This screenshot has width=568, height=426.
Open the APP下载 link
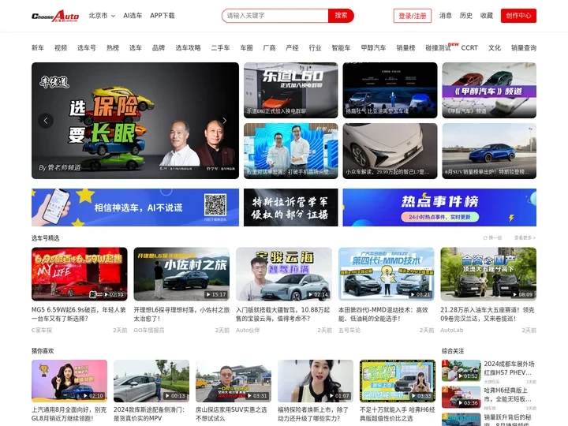pyautogui.click(x=163, y=16)
